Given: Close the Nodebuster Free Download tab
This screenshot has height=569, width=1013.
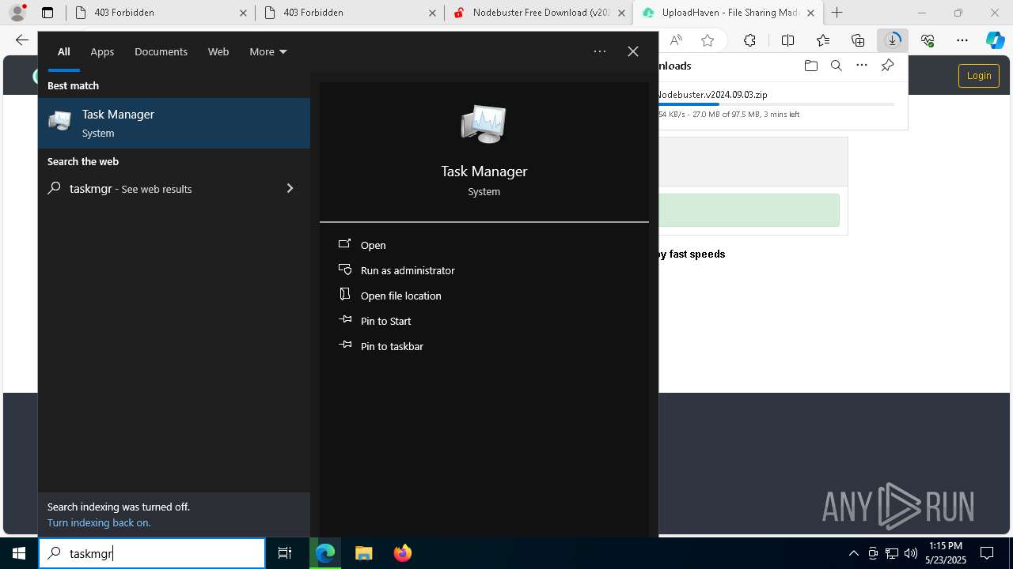Looking at the screenshot, I should (x=622, y=13).
